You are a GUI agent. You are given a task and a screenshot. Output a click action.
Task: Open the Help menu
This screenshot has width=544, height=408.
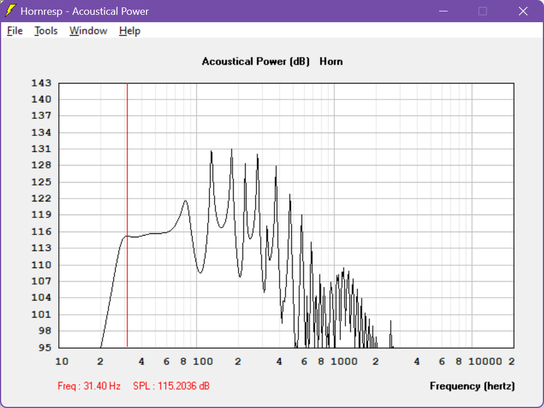click(130, 31)
